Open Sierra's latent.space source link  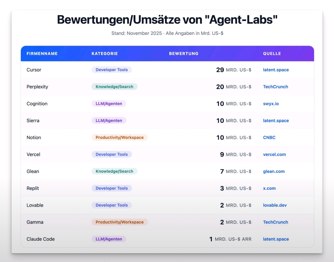click(x=276, y=121)
